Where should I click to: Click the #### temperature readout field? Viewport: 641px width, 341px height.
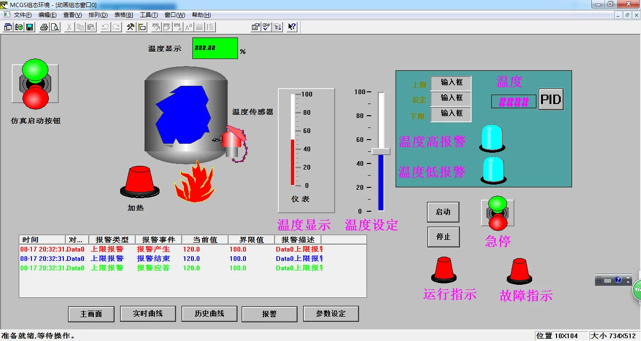tap(514, 102)
